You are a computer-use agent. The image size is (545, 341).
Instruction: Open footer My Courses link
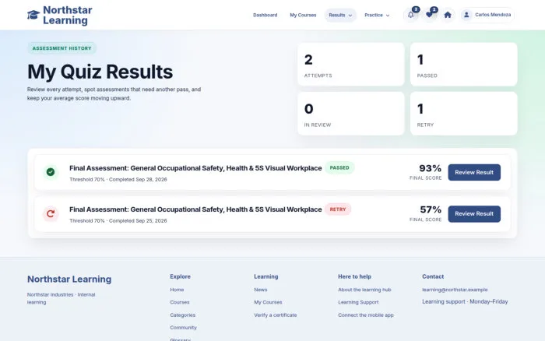point(268,302)
